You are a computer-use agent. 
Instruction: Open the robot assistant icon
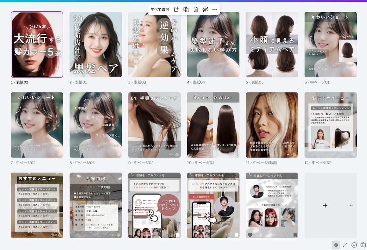click(x=363, y=245)
